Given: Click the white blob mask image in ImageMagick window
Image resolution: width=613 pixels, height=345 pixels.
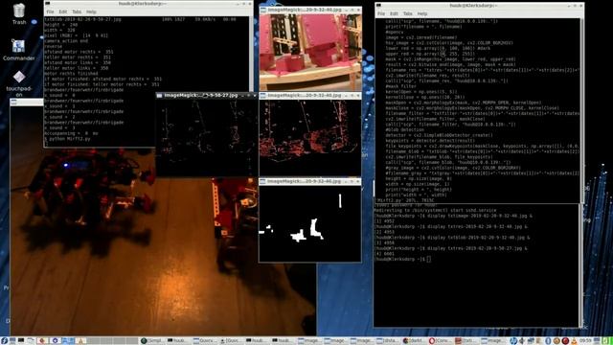Looking at the screenshot, I should pos(310,223).
